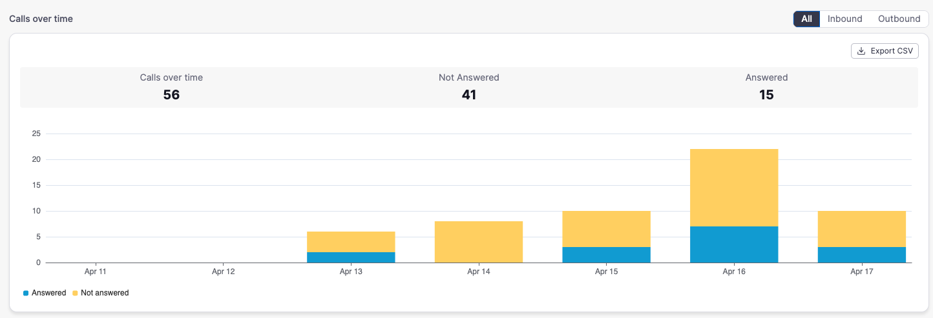Image resolution: width=933 pixels, height=318 pixels.
Task: Switch to the Inbound filter
Action: tap(844, 19)
